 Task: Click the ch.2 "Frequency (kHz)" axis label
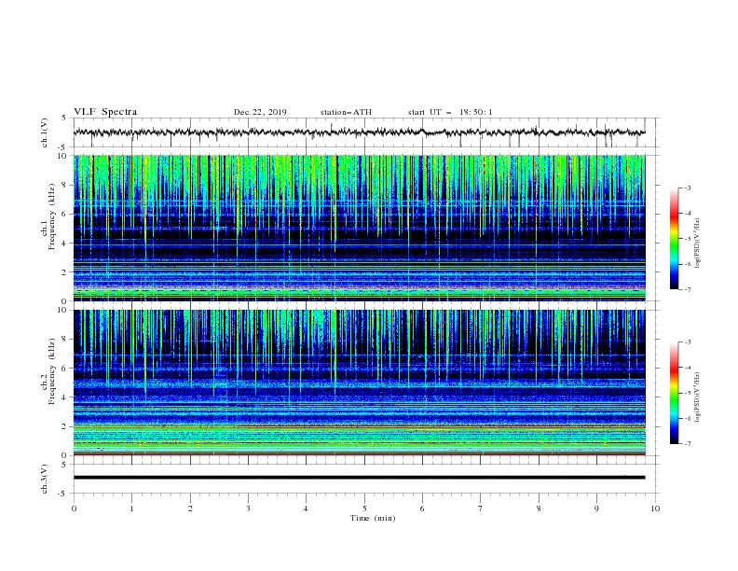click(52, 370)
